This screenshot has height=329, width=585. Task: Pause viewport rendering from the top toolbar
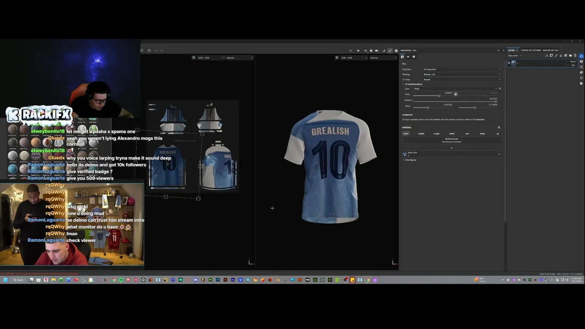[358, 51]
